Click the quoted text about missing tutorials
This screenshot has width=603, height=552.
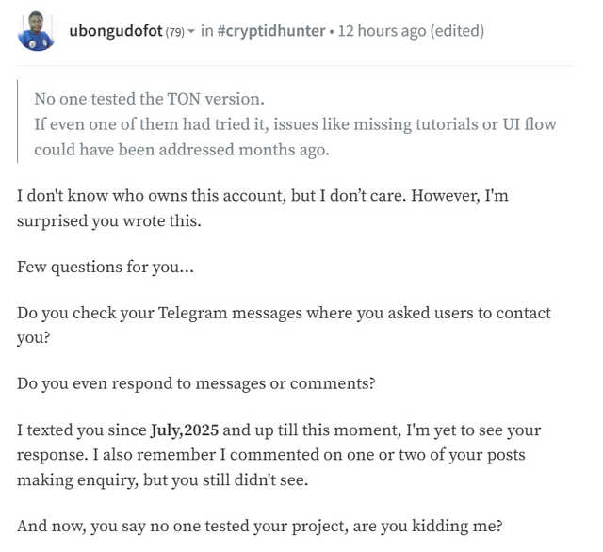coord(295,124)
